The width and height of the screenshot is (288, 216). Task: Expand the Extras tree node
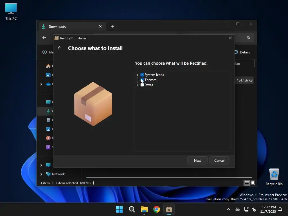pyautogui.click(x=137, y=85)
